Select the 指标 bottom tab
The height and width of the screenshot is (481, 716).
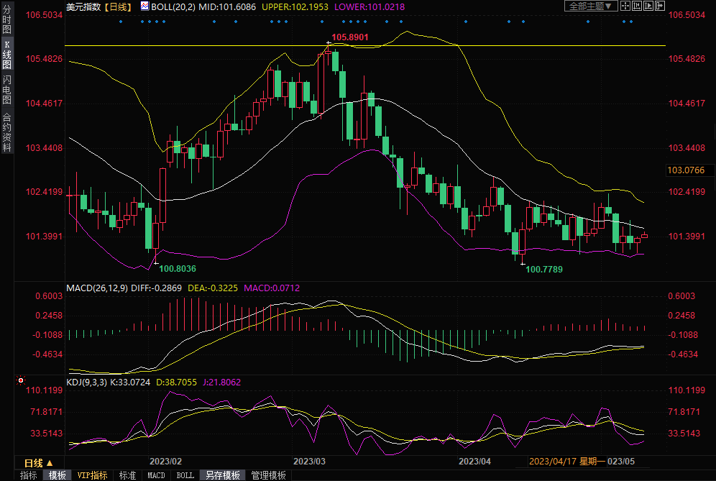point(28,475)
